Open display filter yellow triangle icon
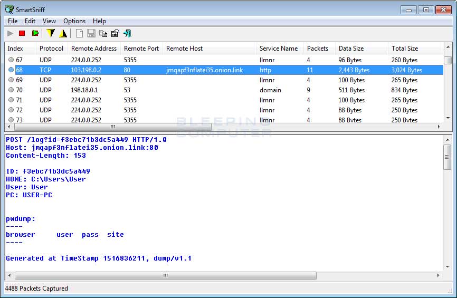This screenshot has height=298, width=457. pyautogui.click(x=63, y=34)
